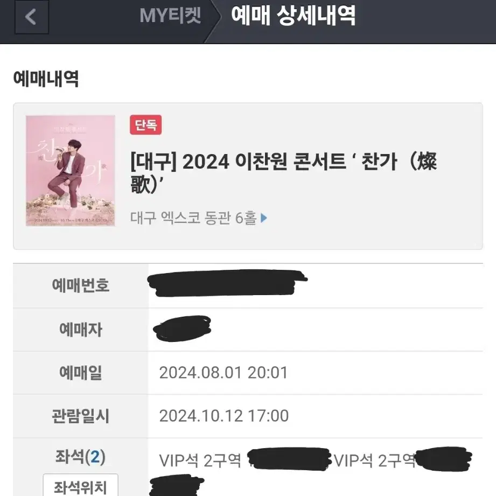Click the 예매일 date 2024.08.01 20:01
The width and height of the screenshot is (496, 496).
point(223,373)
